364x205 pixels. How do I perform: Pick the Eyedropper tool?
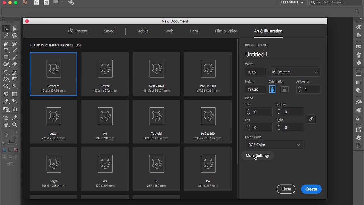6,101
